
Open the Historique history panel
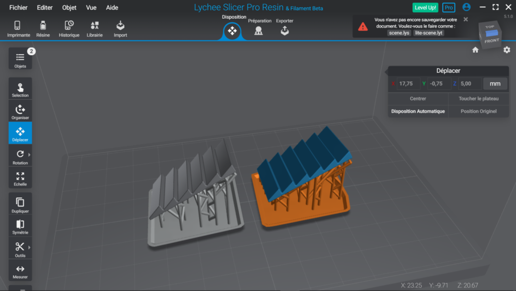click(69, 28)
